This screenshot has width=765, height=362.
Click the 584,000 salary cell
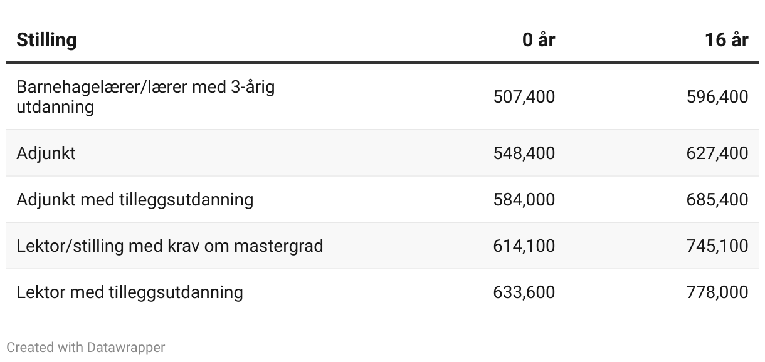(x=524, y=199)
